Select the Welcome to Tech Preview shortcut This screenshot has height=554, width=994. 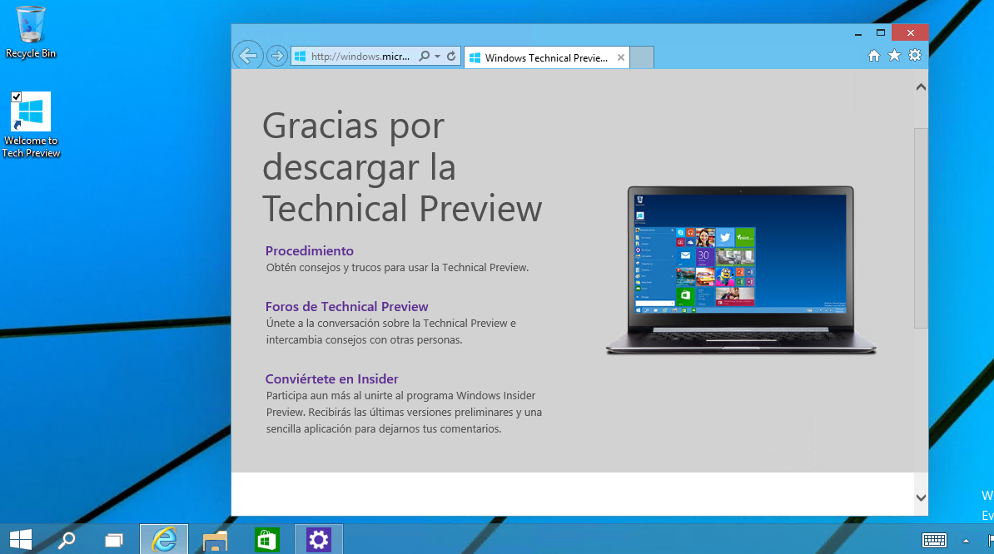pos(31,126)
